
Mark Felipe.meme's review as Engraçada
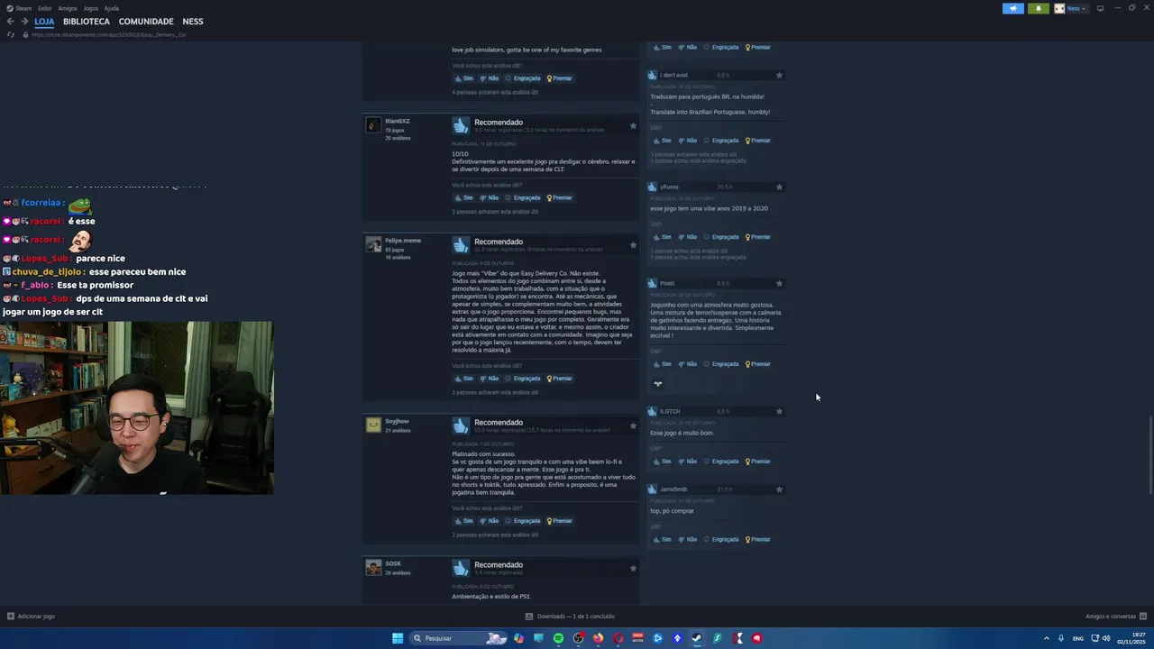522,379
